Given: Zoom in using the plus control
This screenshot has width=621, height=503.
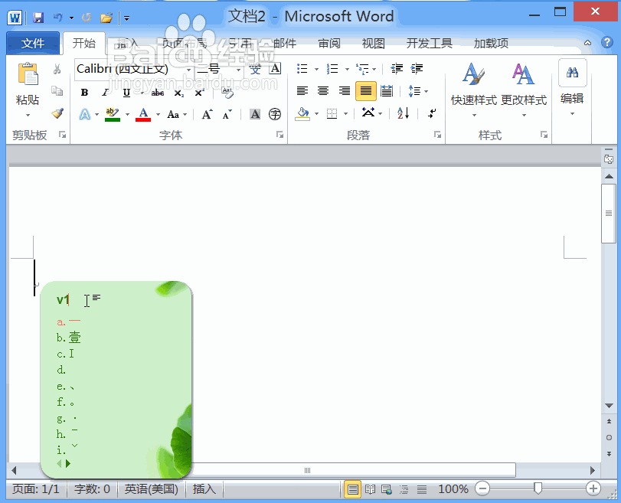Looking at the screenshot, I should [593, 488].
